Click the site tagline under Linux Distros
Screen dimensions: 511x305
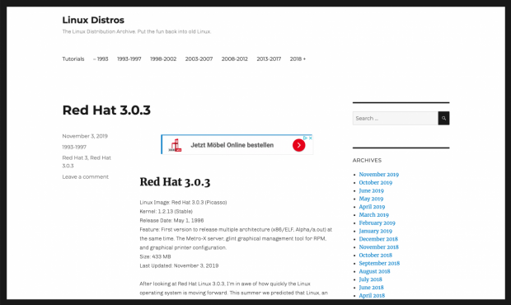coord(137,31)
